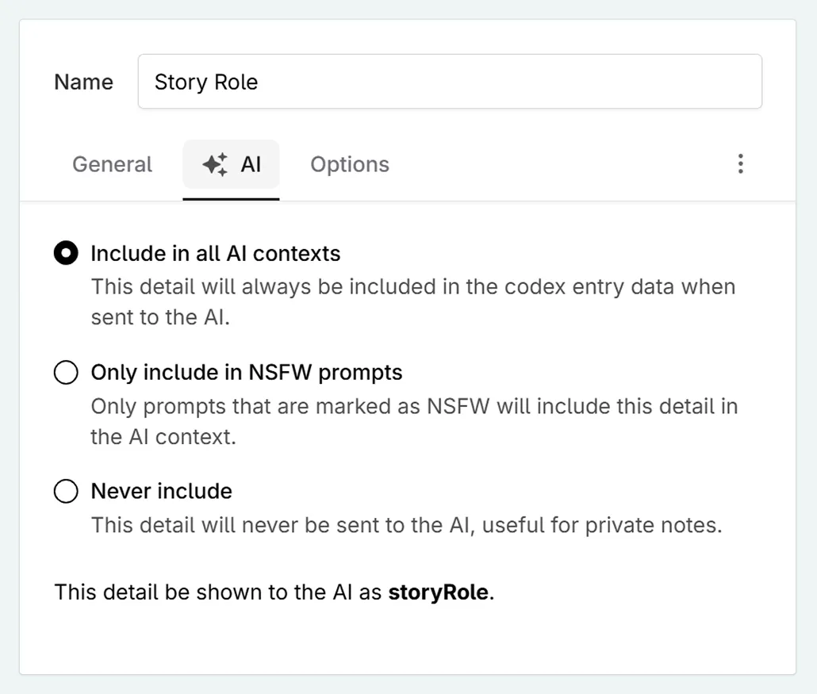Open the Options tab
This screenshot has height=694, width=817.
349,164
